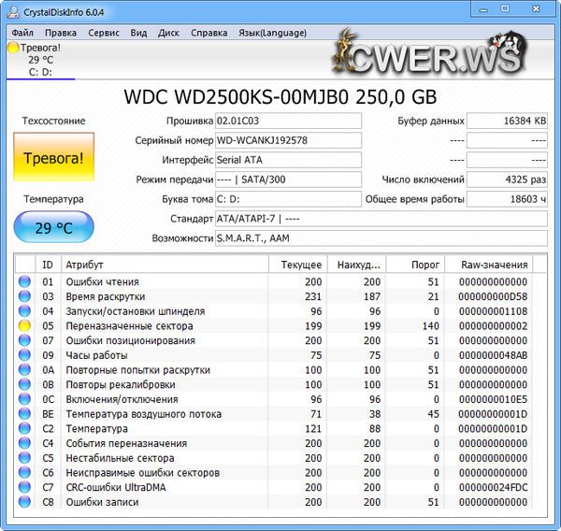Click the status icon for CRC-ошибки UltraDMA
This screenshot has height=531, width=561.
(x=24, y=488)
